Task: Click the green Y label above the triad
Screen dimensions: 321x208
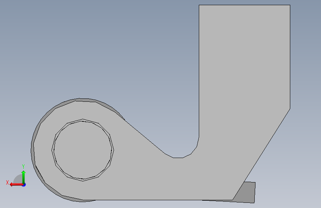Action: (23, 166)
